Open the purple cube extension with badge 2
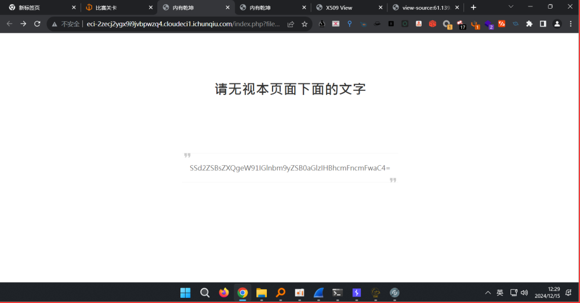This screenshot has height=303, width=580. (489, 24)
